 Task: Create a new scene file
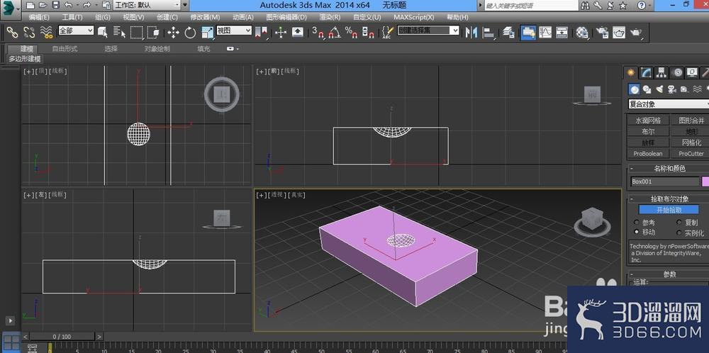pos(30,6)
